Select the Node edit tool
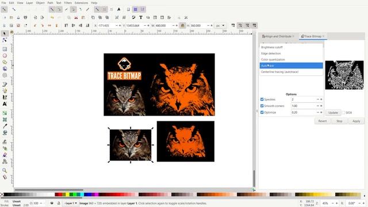The height and width of the screenshot is (207, 368). click(5, 40)
